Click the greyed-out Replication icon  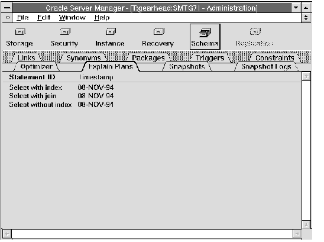coord(255,31)
